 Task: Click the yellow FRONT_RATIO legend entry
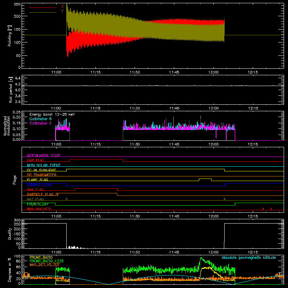tap(41, 257)
